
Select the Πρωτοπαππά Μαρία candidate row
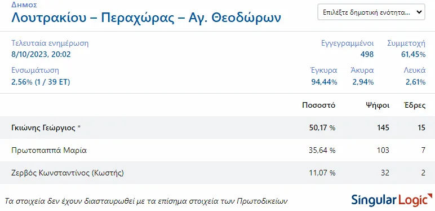[x=217, y=150]
